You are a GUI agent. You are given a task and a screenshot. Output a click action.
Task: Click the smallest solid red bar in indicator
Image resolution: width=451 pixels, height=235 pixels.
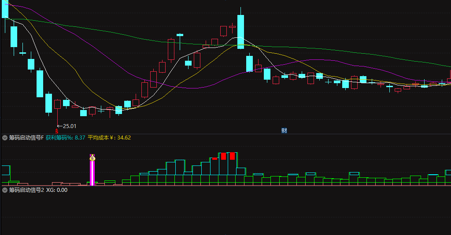[214, 158]
